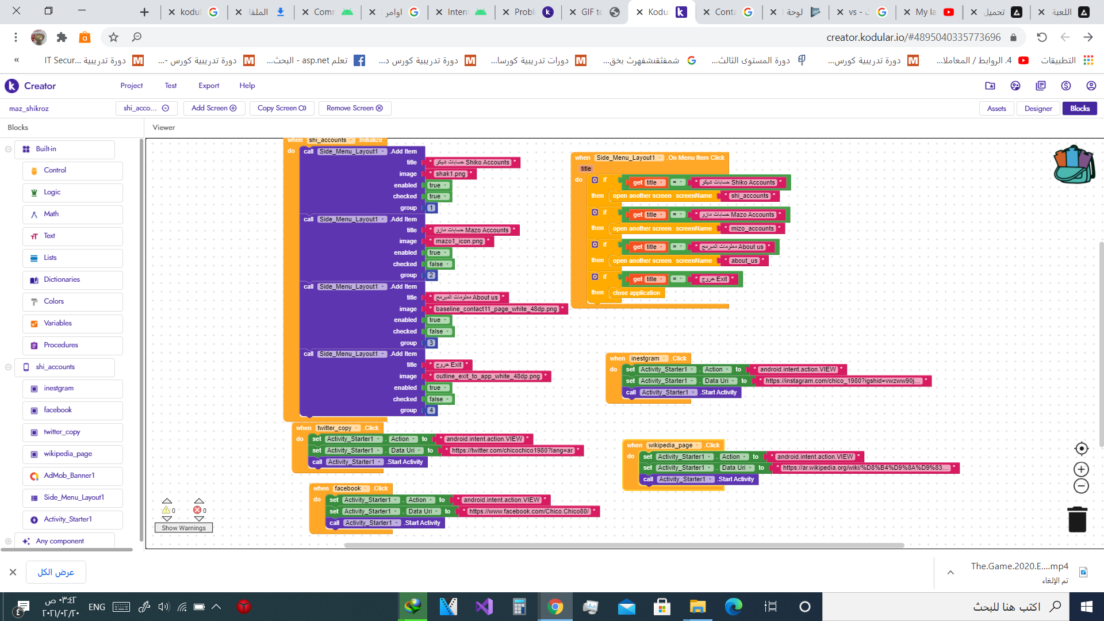Toggle the enabled 'true' value for Shiko Accounts
1104x621 pixels.
tap(438, 185)
